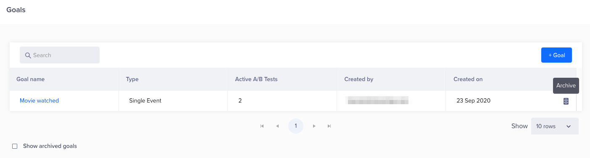Focus the Search goals input field
Viewport: 590px width, 158px height.
click(60, 55)
